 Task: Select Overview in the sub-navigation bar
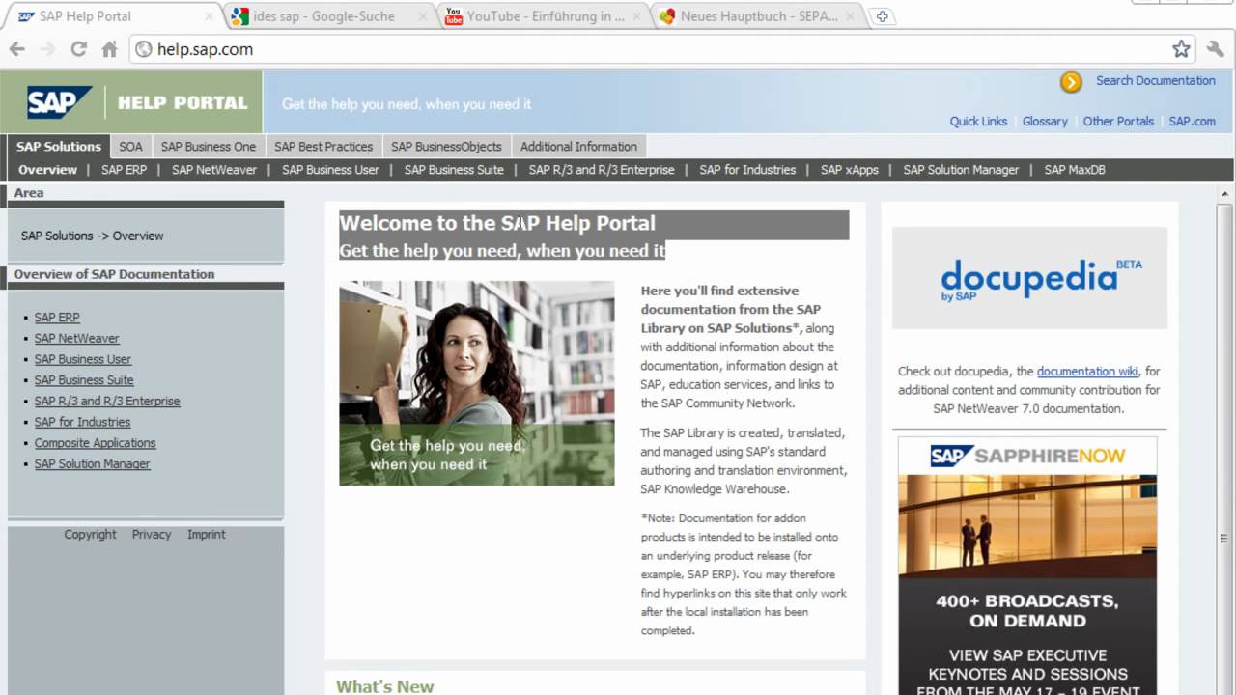tap(47, 170)
